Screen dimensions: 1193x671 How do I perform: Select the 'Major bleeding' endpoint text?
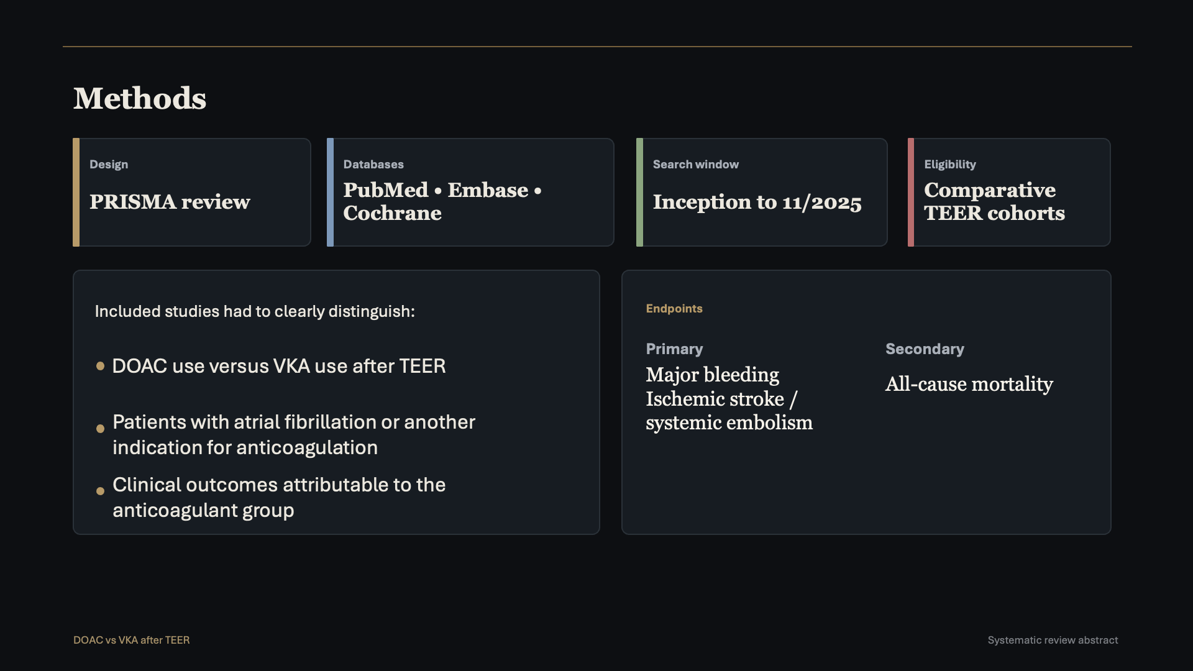tap(712, 375)
